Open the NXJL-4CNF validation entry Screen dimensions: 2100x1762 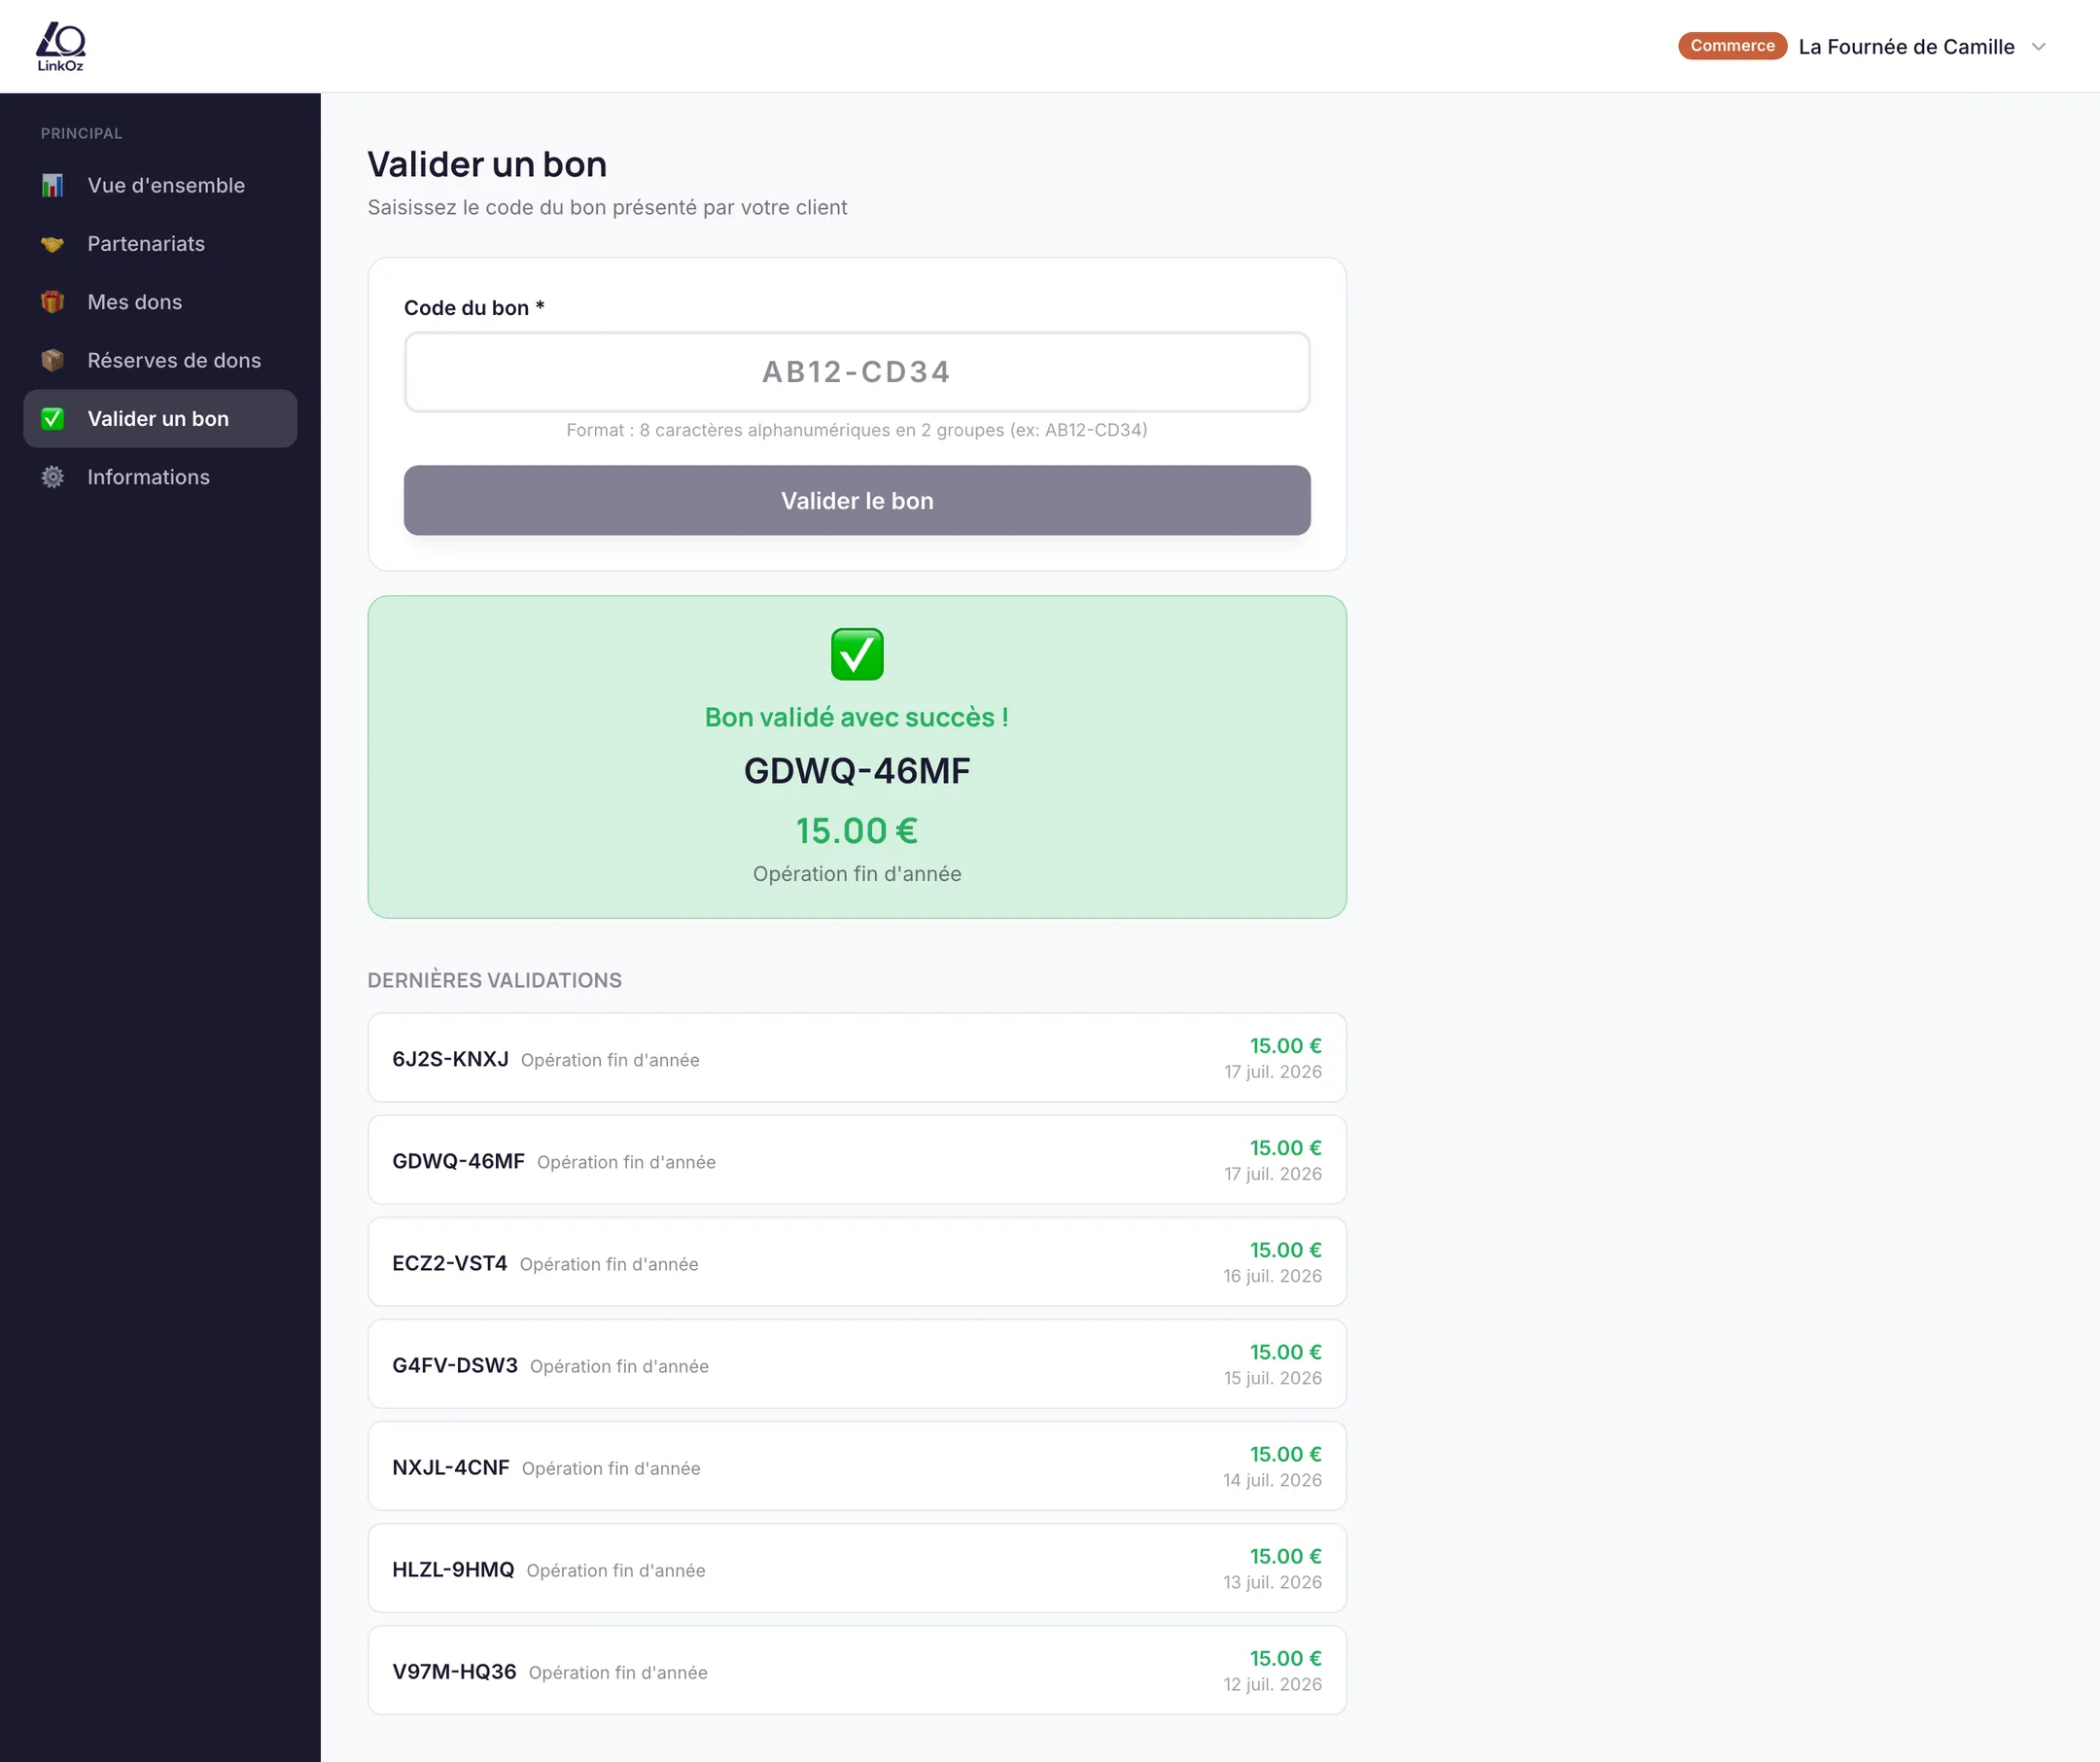click(x=857, y=1466)
